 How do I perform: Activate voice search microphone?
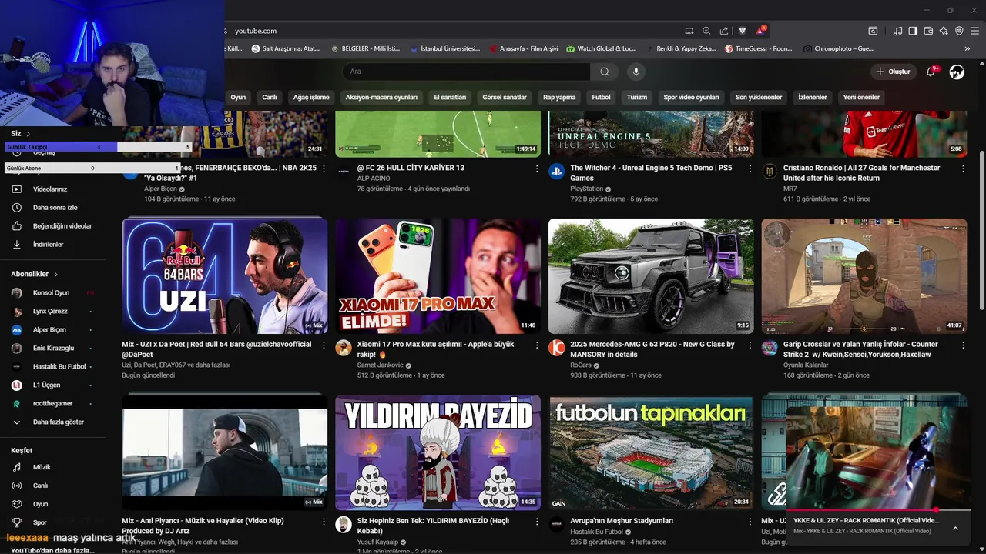(636, 72)
